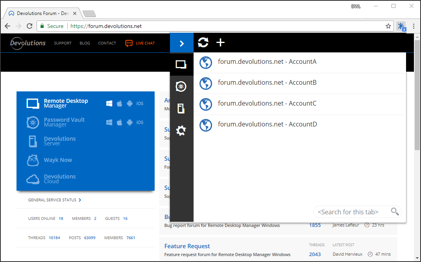Open extension settings gear in popup sidebar
This screenshot has height=262, width=421.
(x=181, y=130)
